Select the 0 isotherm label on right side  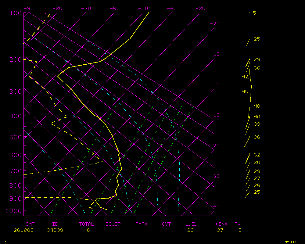tap(218, 84)
